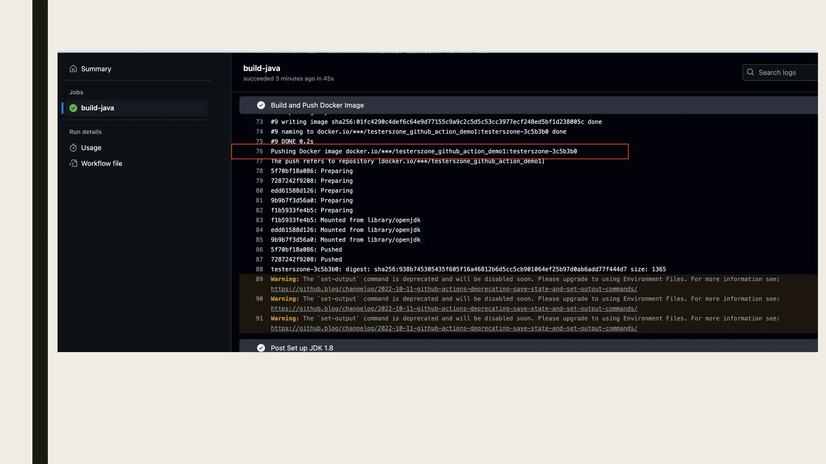Open the Workflow file link
This screenshot has height=464, width=826.
point(102,164)
